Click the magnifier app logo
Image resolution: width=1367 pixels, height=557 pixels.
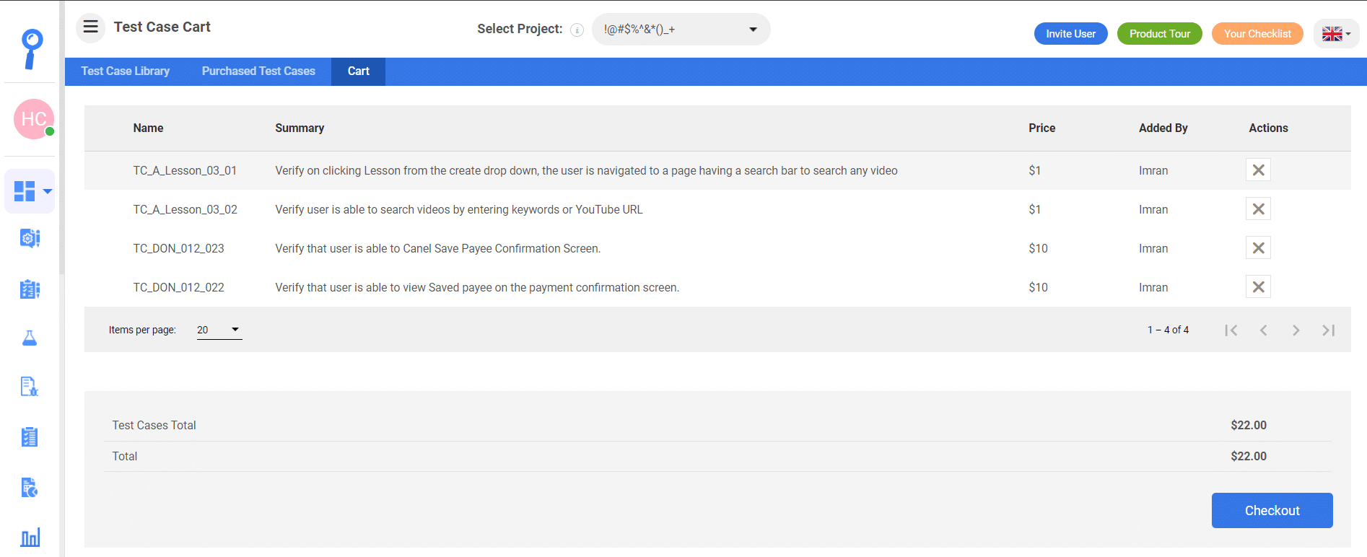click(31, 49)
